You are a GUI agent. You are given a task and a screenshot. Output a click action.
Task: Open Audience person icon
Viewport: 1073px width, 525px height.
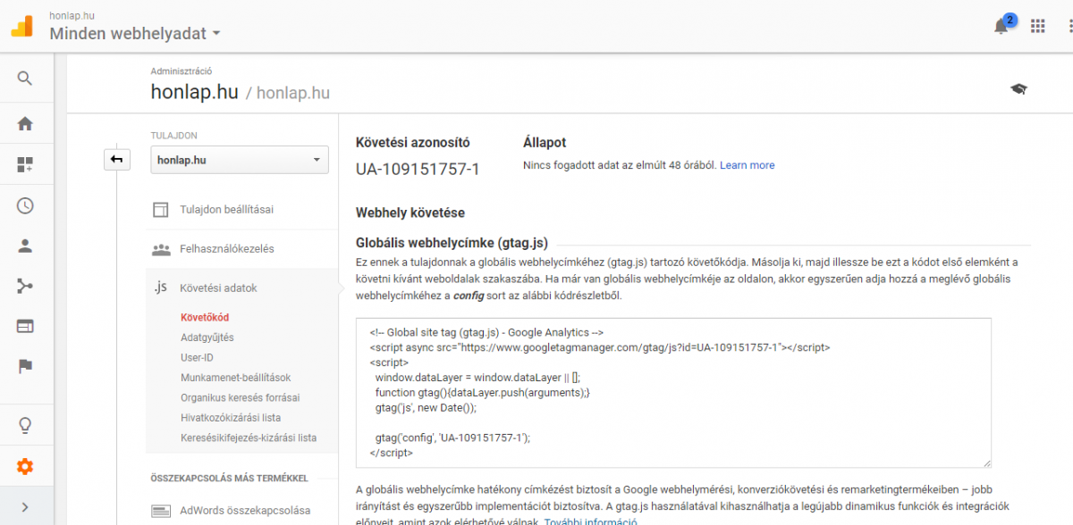coord(25,246)
